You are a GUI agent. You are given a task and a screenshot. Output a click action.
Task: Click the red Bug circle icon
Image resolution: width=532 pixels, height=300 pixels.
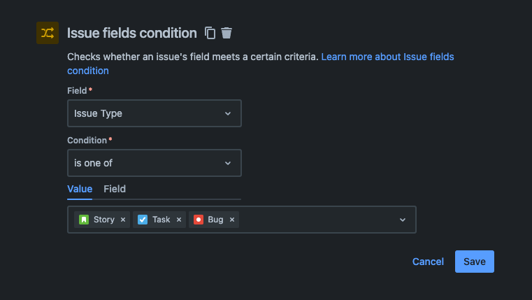click(199, 220)
